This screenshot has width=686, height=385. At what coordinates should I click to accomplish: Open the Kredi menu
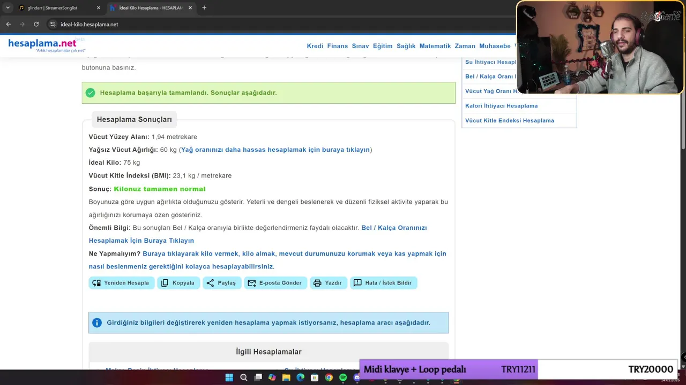tap(315, 46)
